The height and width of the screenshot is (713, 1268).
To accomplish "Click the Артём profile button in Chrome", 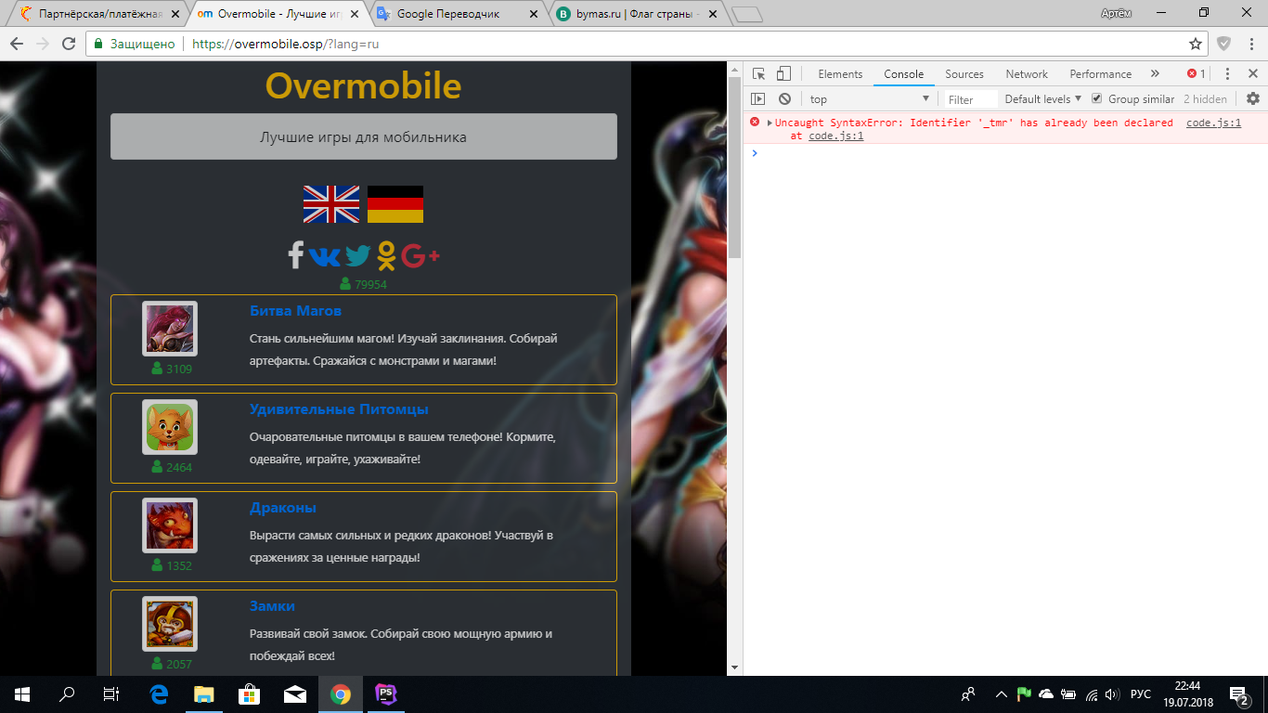I will coord(1117,12).
